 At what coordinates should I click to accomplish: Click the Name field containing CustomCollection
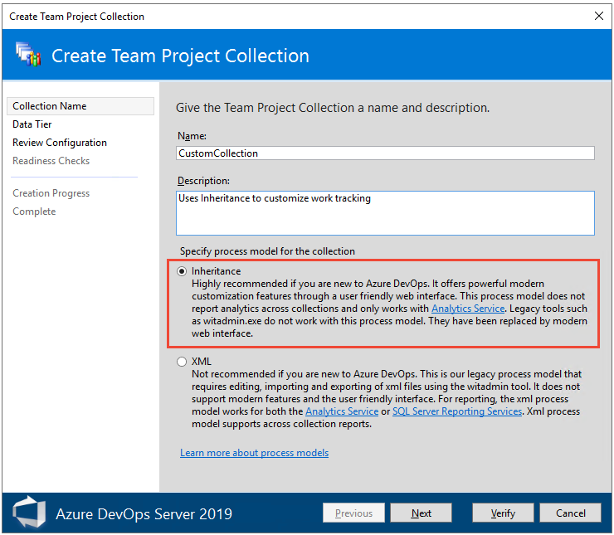pyautogui.click(x=385, y=153)
